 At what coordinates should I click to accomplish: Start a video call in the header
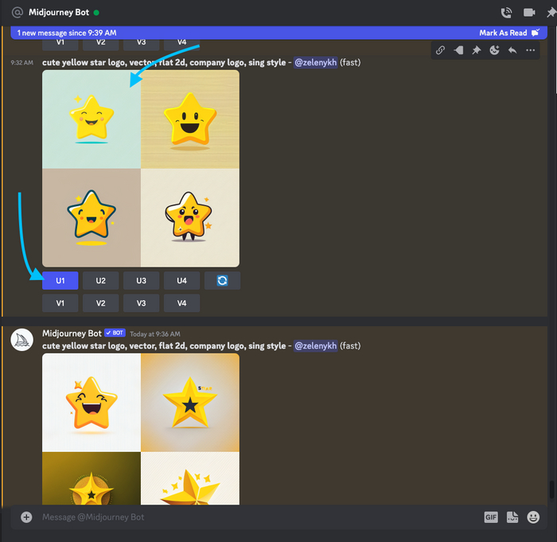[529, 13]
